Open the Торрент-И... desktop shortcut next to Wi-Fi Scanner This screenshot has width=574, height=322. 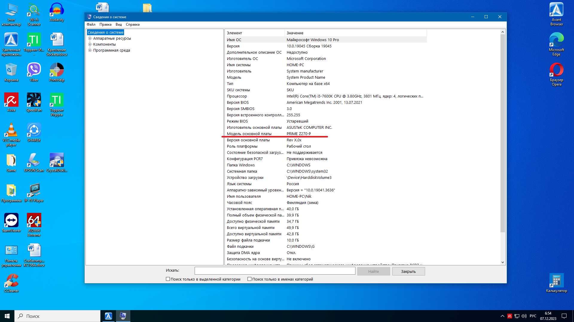coord(34,44)
